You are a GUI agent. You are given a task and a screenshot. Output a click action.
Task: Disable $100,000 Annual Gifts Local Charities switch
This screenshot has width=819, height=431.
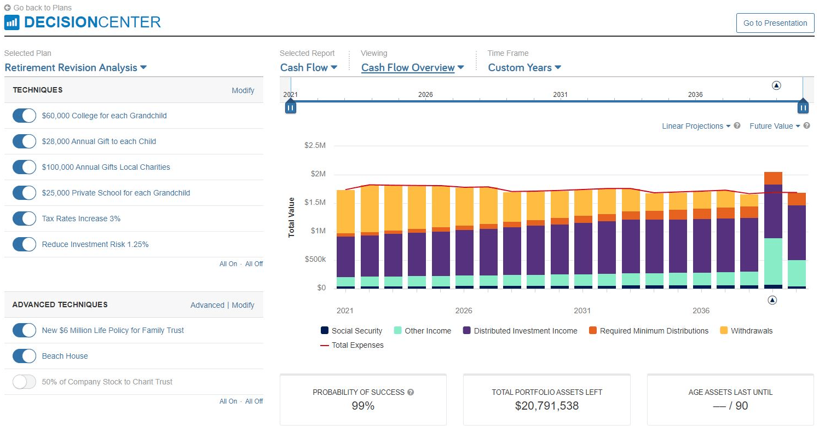(x=24, y=167)
